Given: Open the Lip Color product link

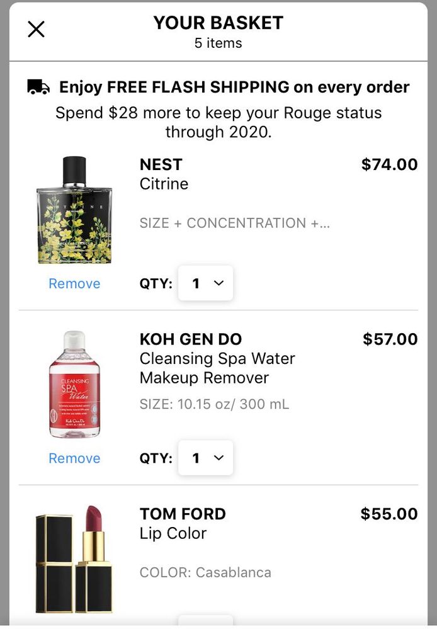Looking at the screenshot, I should 173,533.
